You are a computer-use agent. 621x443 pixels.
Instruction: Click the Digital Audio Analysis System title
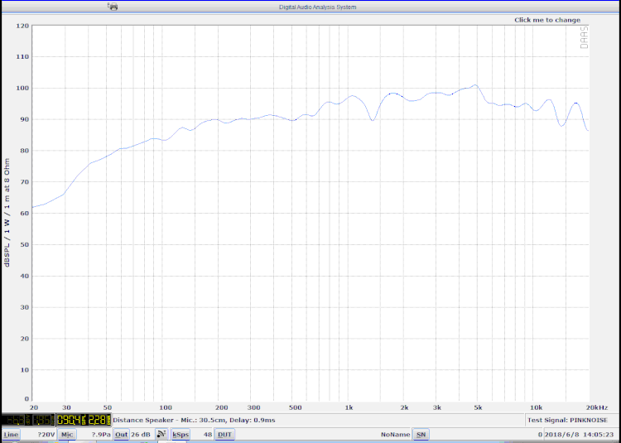point(318,7)
